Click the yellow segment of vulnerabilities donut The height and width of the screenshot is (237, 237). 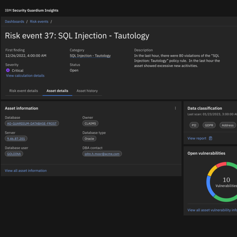(x=212, y=171)
